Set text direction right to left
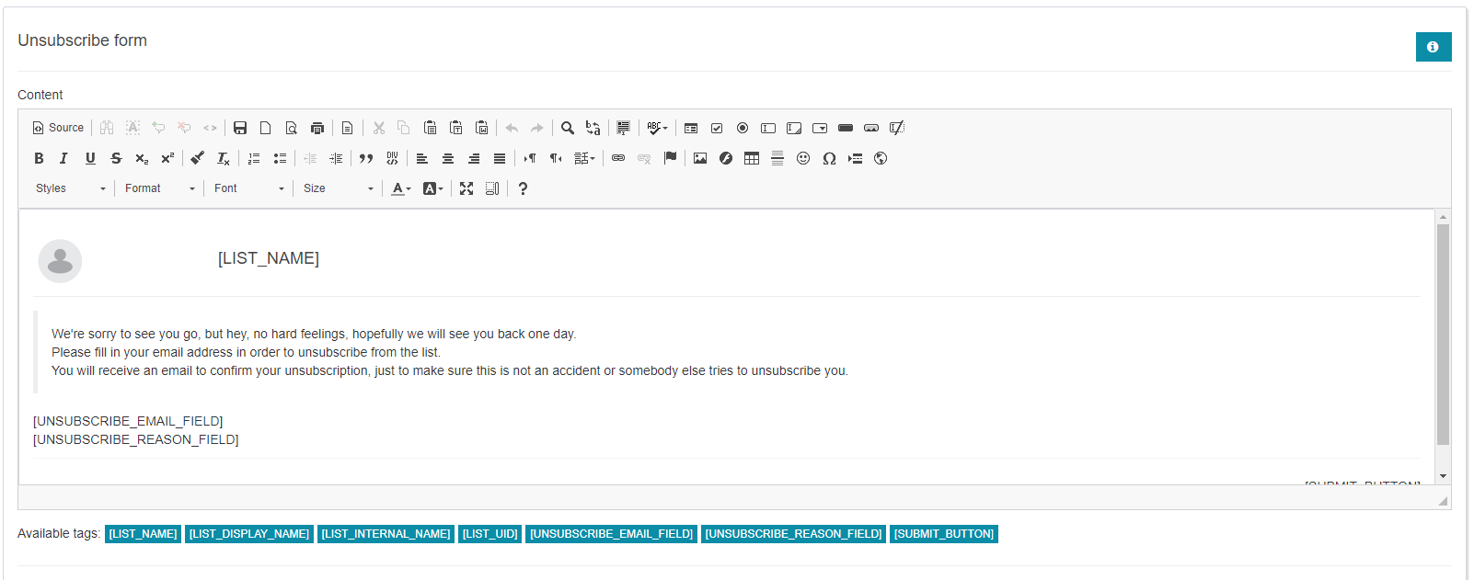1474x580 pixels. pyautogui.click(x=556, y=158)
